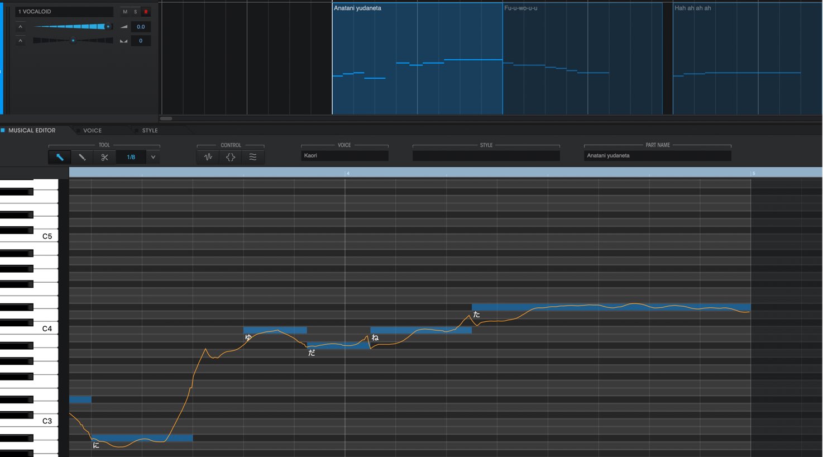Adjust the track volume slider
Image resolution: width=823 pixels, height=457 pixels.
click(73, 27)
